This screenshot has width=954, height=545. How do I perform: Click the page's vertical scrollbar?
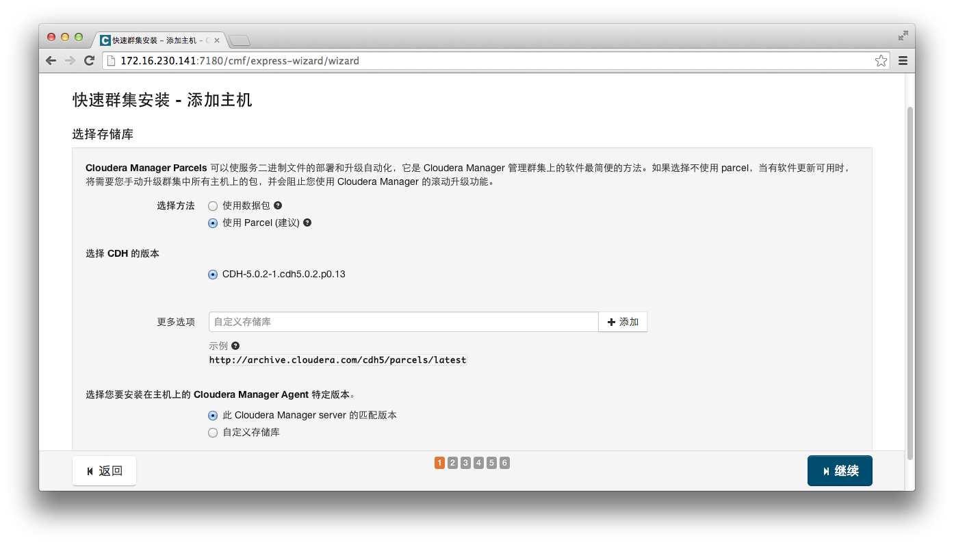tap(910, 283)
